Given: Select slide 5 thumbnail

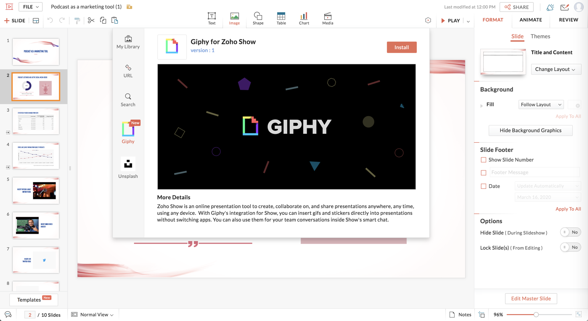Looking at the screenshot, I should pos(36,191).
